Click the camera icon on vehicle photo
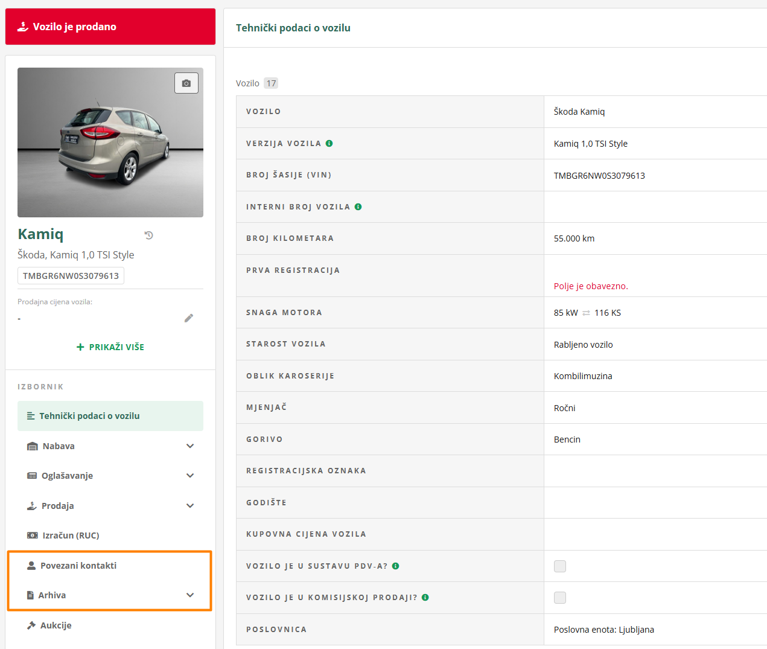The height and width of the screenshot is (649, 767). click(x=186, y=83)
